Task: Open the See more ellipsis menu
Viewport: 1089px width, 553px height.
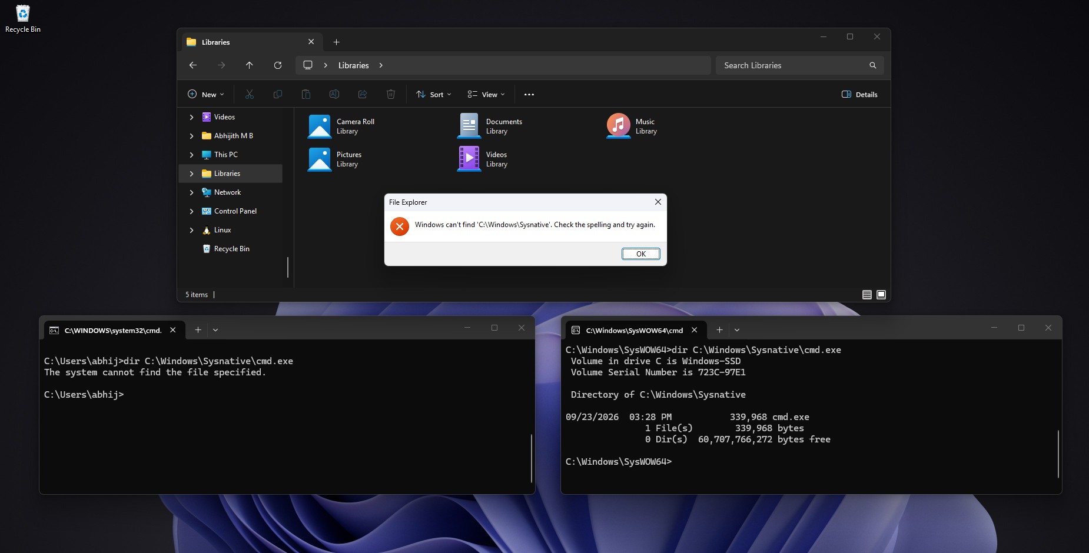Action: click(529, 94)
